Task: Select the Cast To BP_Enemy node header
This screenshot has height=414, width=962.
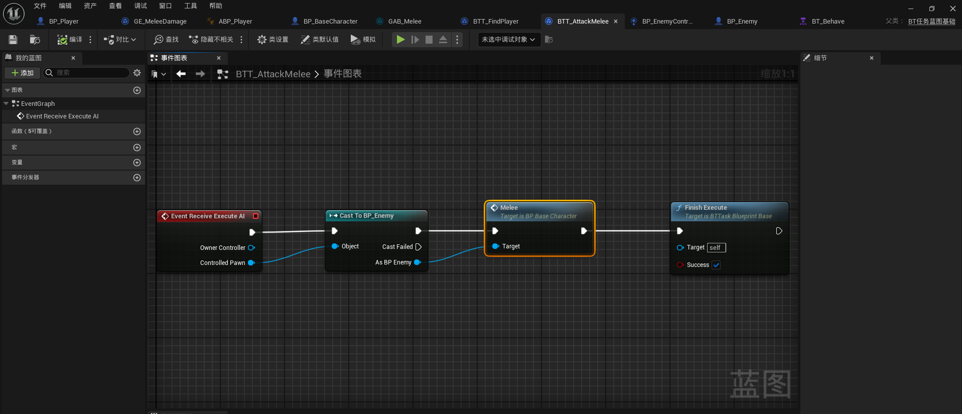Action: coord(376,216)
